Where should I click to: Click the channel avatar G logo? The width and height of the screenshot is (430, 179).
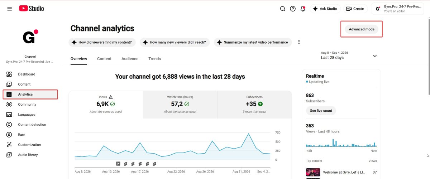point(30,37)
